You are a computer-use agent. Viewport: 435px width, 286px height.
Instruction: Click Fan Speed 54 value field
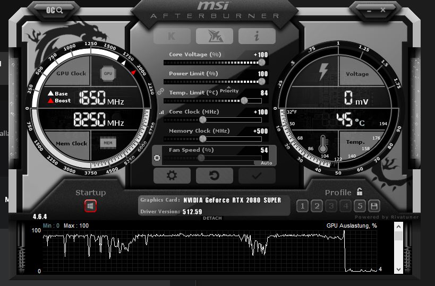click(264, 150)
